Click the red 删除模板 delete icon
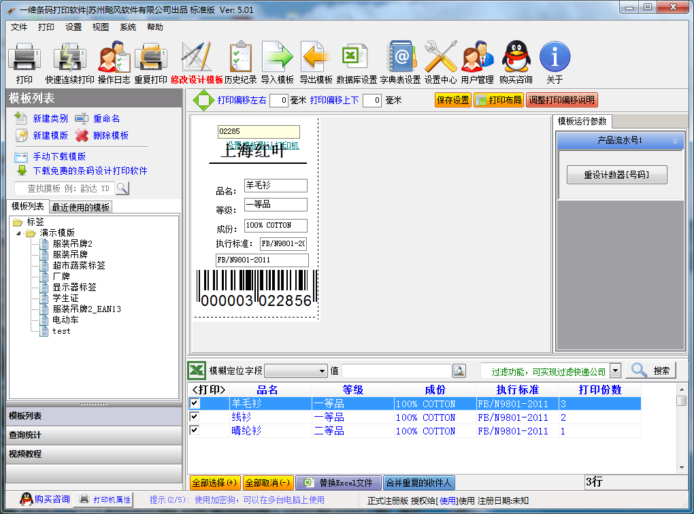694x514 pixels. pyautogui.click(x=82, y=135)
